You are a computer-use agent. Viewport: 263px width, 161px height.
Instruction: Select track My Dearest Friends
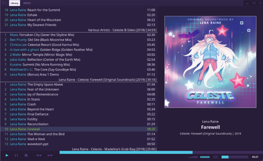click(x=79, y=25)
